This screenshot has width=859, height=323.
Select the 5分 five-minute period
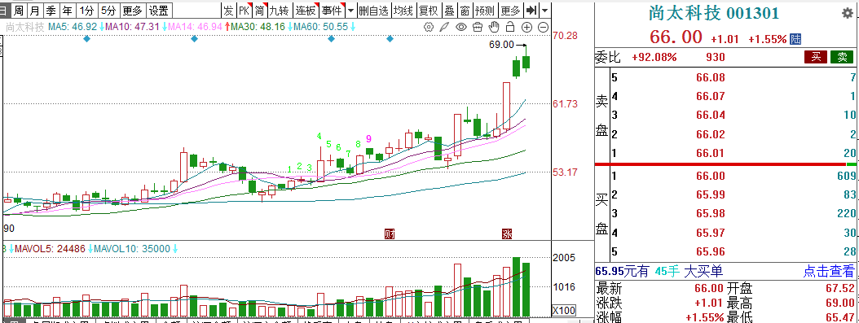click(108, 10)
